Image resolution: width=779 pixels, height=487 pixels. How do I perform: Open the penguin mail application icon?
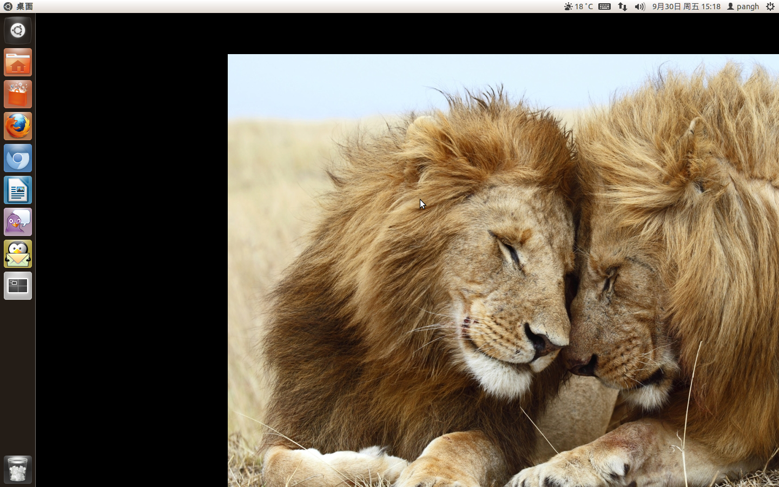tap(18, 254)
